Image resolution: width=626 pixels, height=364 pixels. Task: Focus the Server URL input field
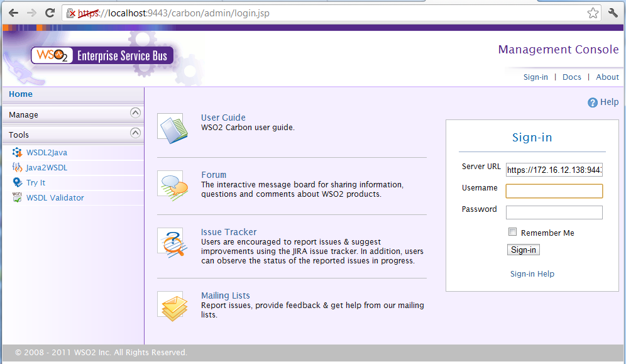pos(554,170)
